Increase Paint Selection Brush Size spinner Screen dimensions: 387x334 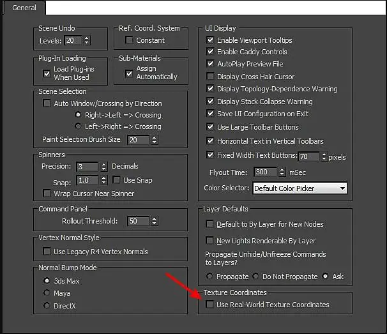point(155,137)
